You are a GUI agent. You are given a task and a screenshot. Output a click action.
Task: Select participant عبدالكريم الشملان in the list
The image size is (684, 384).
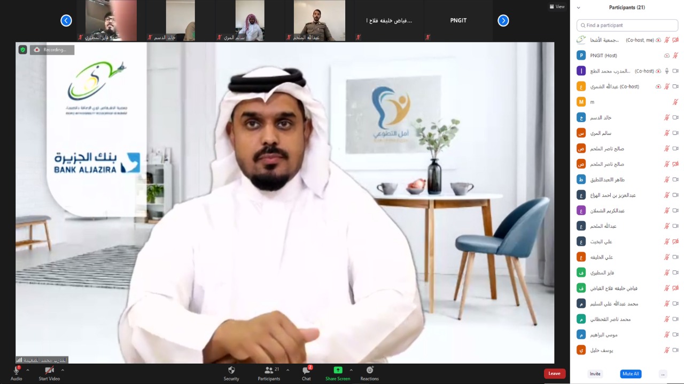point(627,211)
